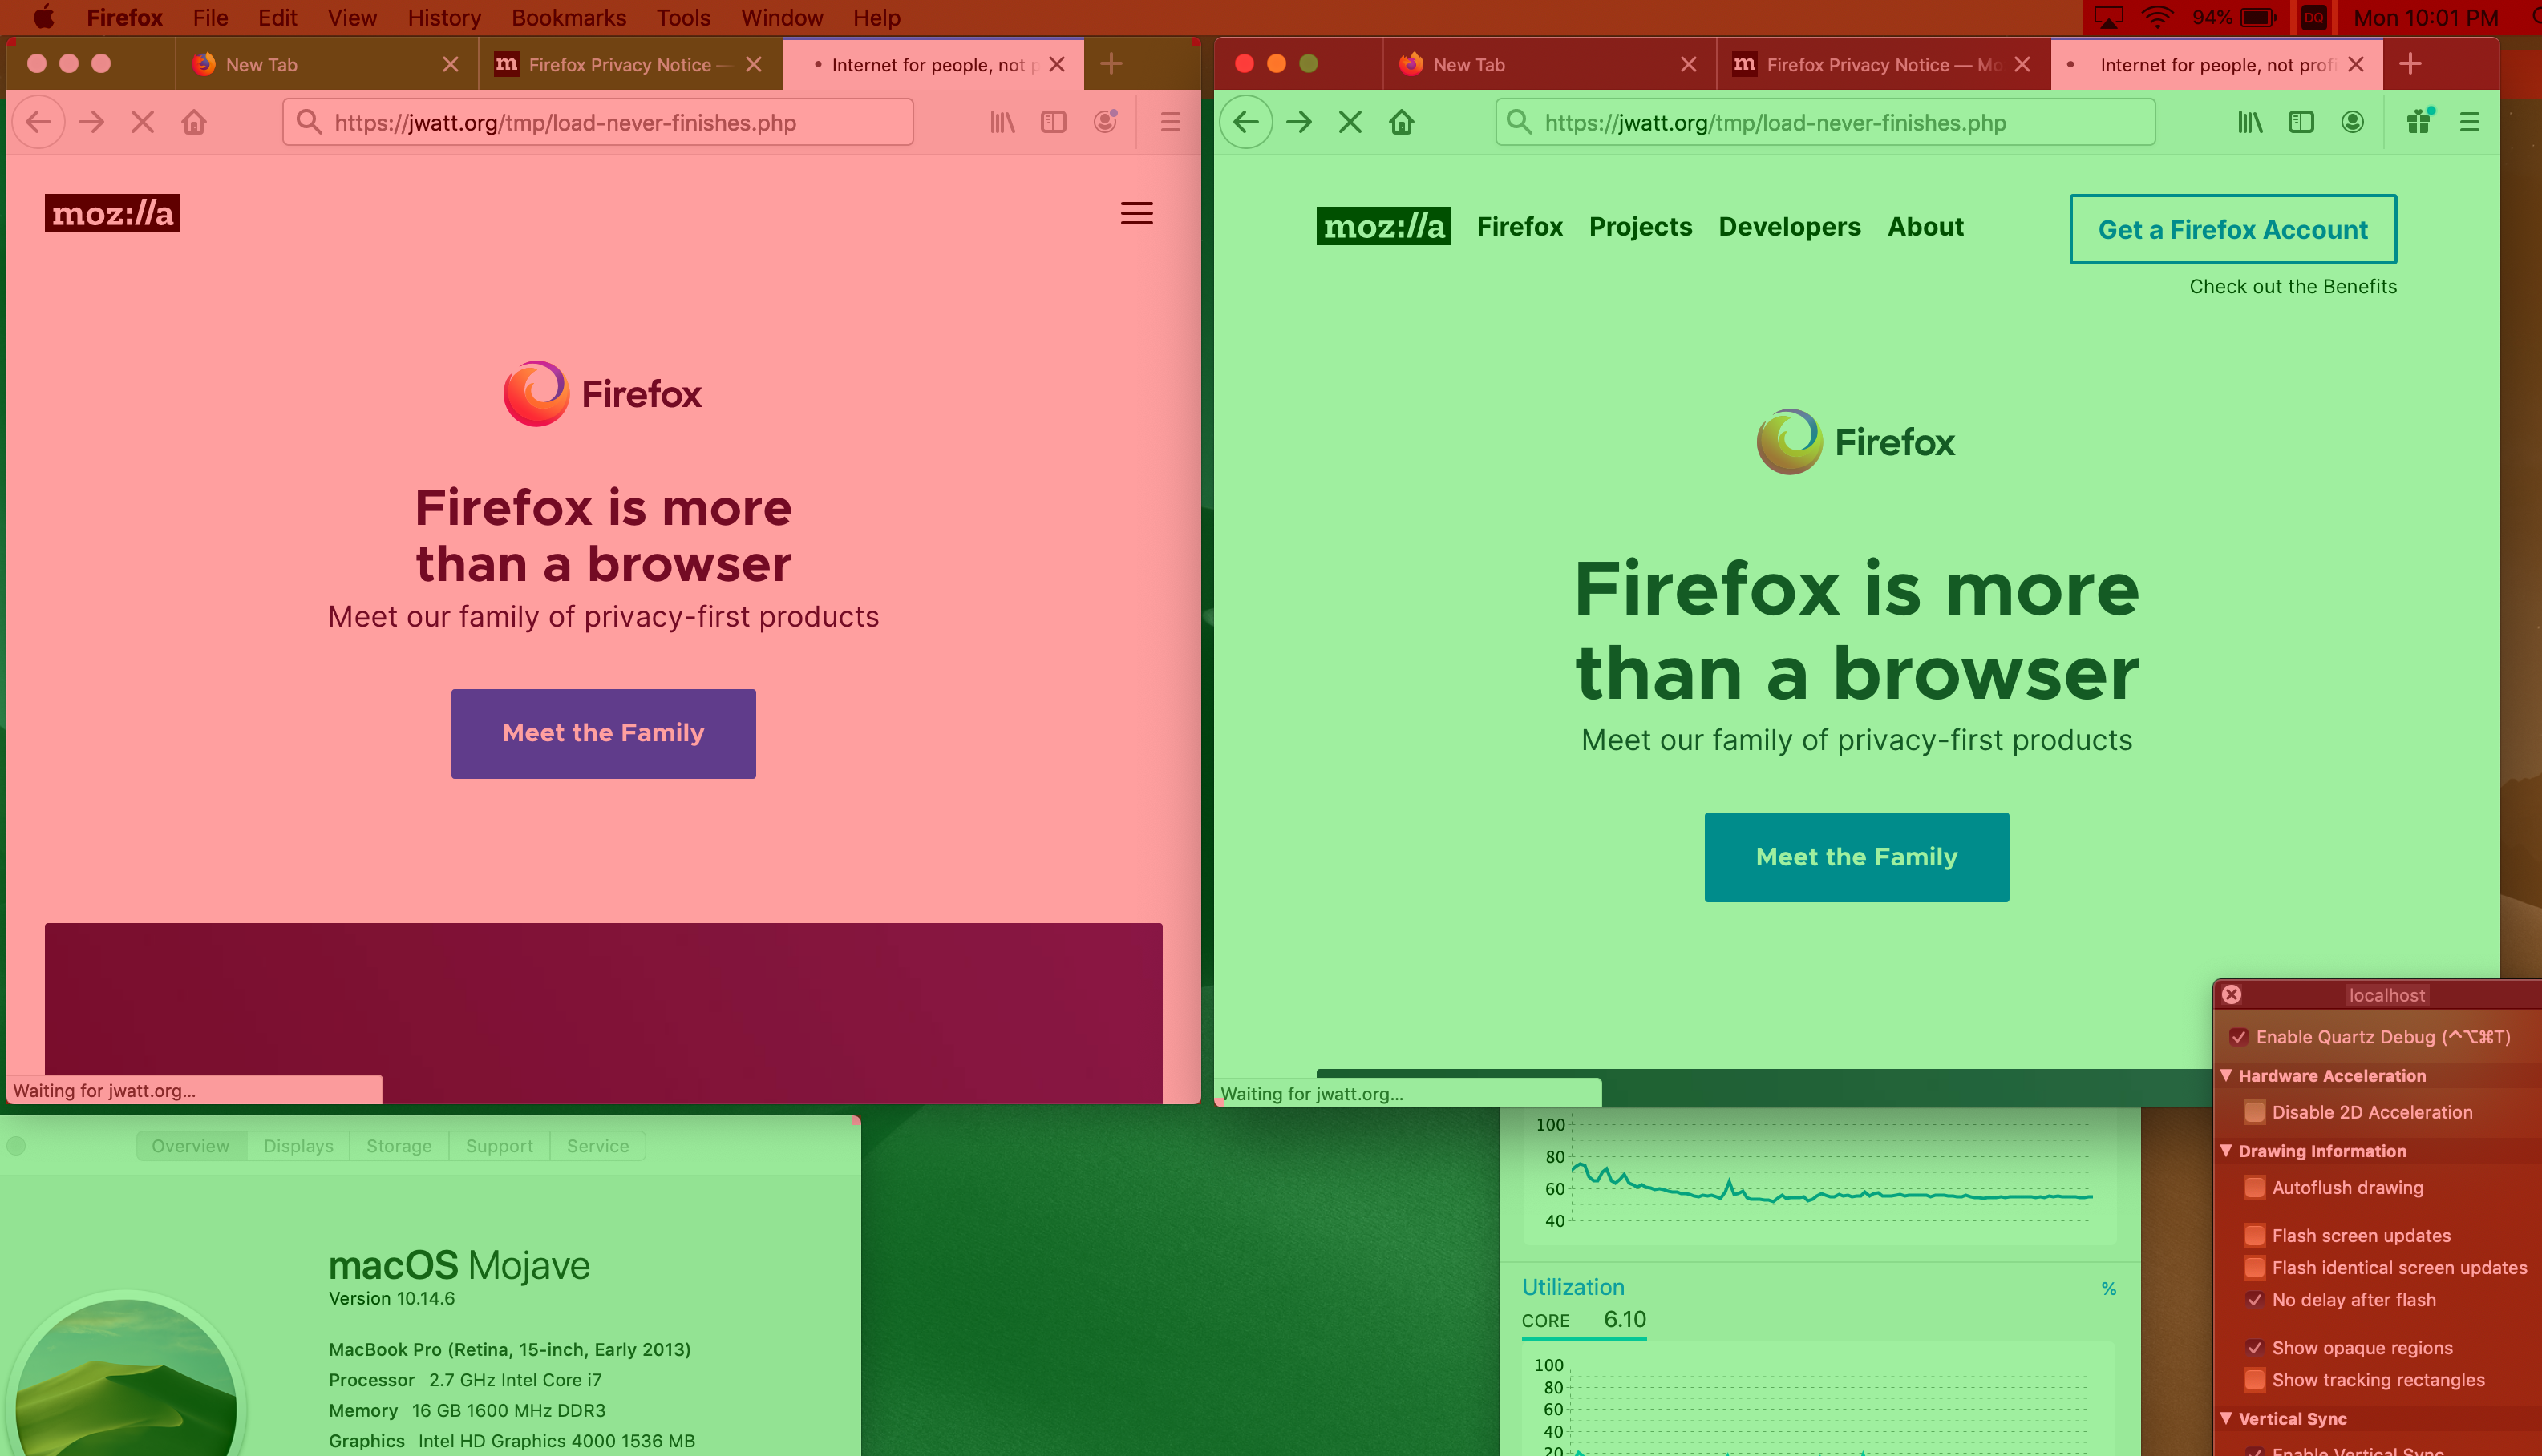Close the Quartz Debug localhost panel
The height and width of the screenshot is (1456, 2542).
(x=2232, y=995)
